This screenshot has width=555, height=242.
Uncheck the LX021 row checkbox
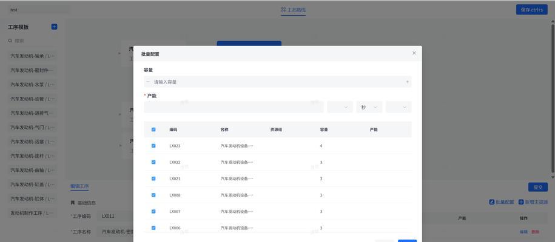[x=153, y=178]
